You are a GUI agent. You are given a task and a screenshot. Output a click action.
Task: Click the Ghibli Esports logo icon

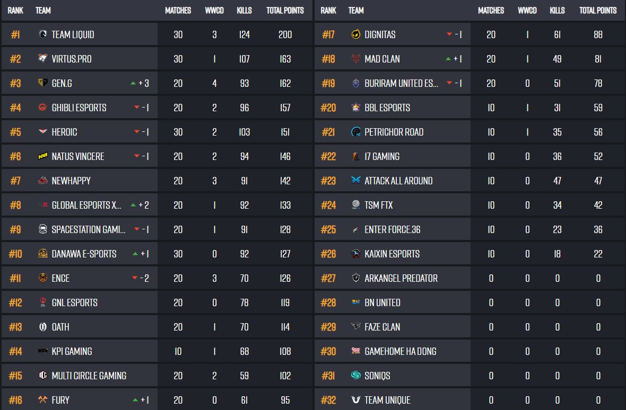tap(43, 107)
